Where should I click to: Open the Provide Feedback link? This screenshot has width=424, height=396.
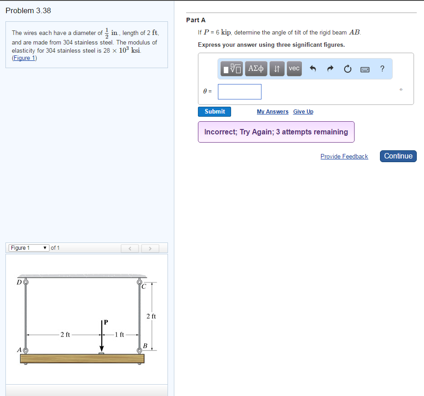point(344,156)
